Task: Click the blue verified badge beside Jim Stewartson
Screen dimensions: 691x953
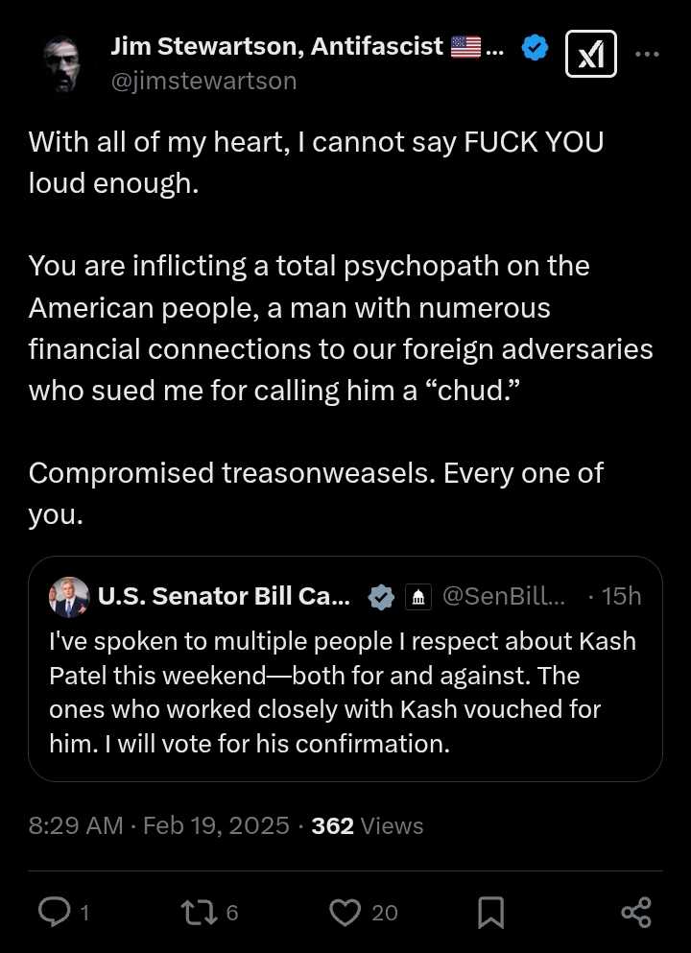Action: pos(535,48)
